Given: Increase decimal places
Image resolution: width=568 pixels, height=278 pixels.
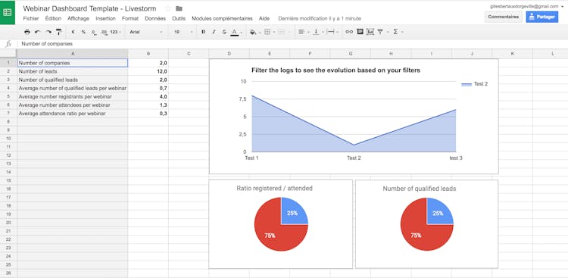Looking at the screenshot, I should 105,33.
